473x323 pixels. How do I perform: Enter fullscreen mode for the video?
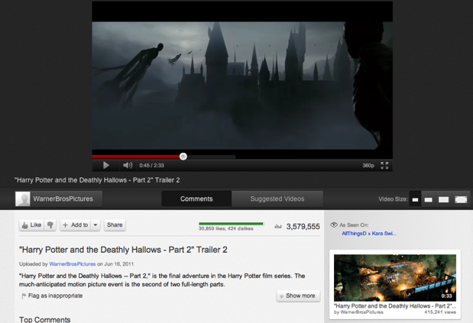(x=384, y=166)
